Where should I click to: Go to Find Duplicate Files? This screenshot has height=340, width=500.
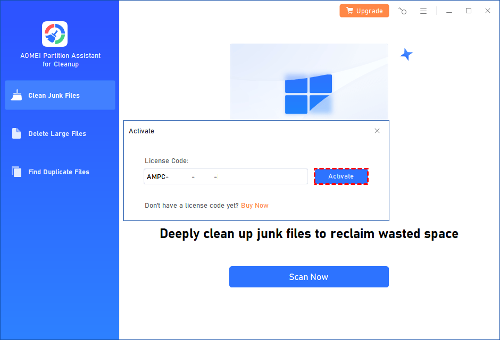pos(60,172)
